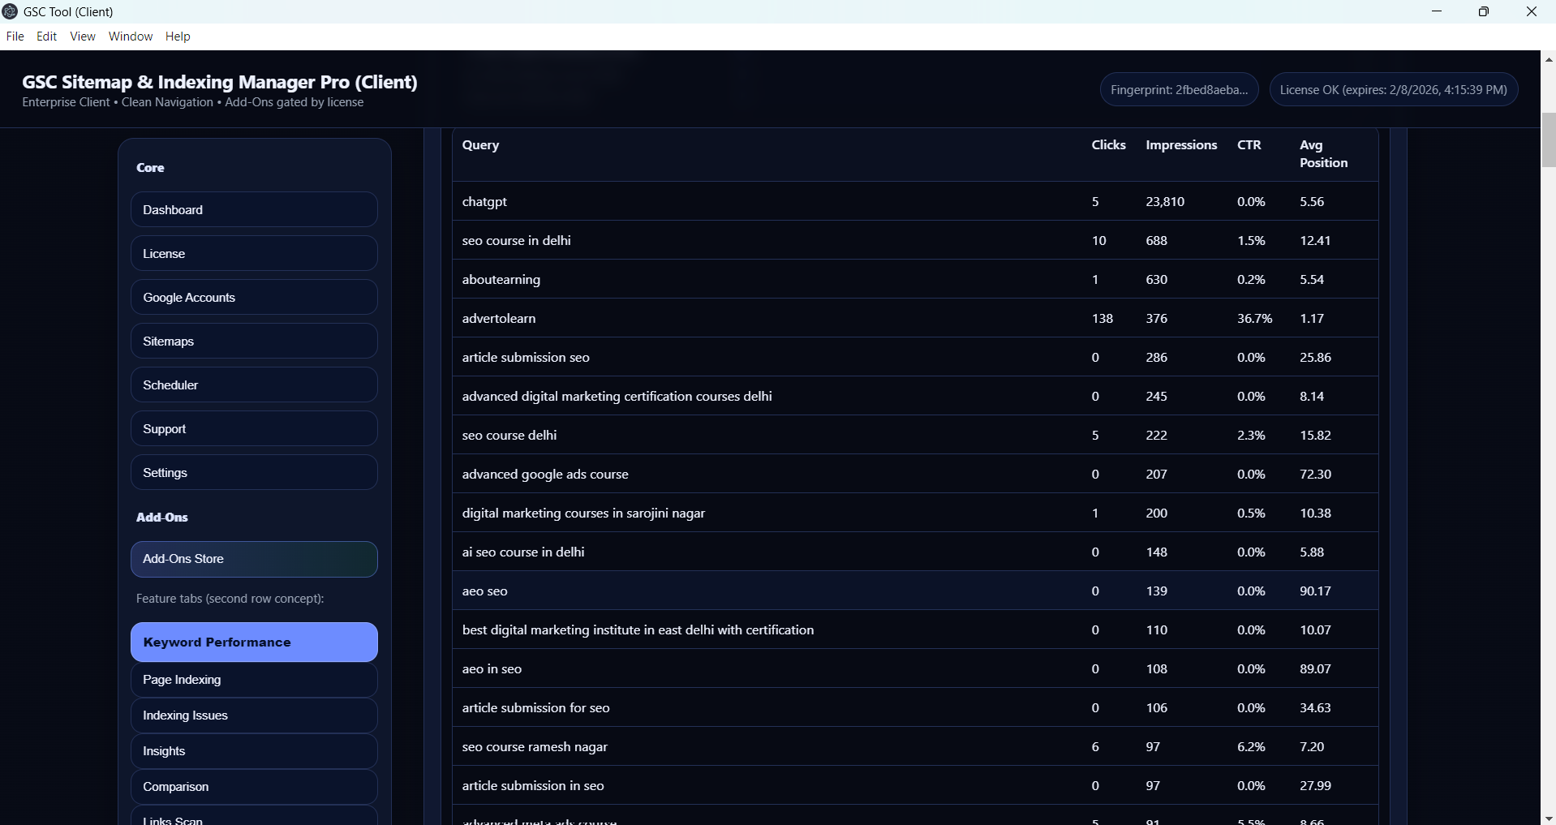Open the Add-Ons Store
The height and width of the screenshot is (825, 1556).
click(x=254, y=559)
